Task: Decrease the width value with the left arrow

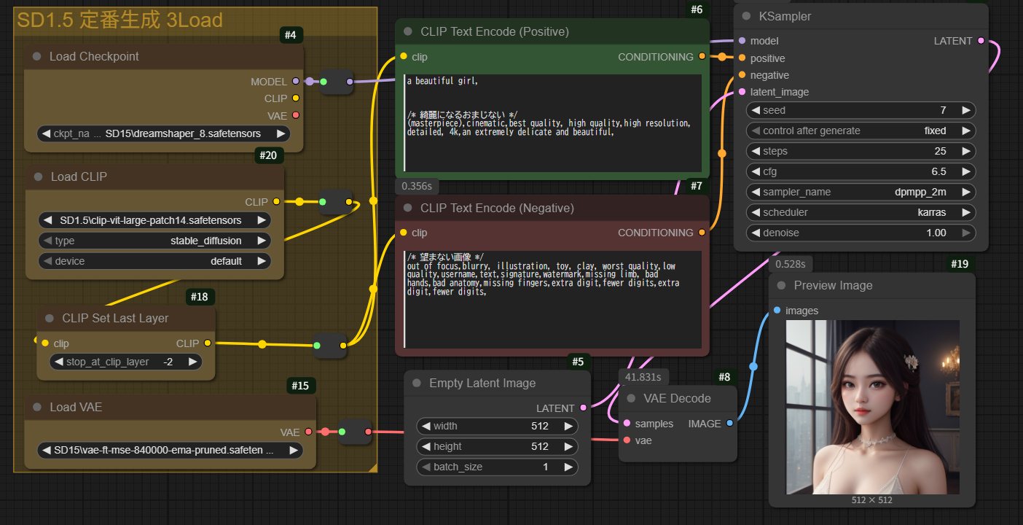Action: tap(424, 426)
